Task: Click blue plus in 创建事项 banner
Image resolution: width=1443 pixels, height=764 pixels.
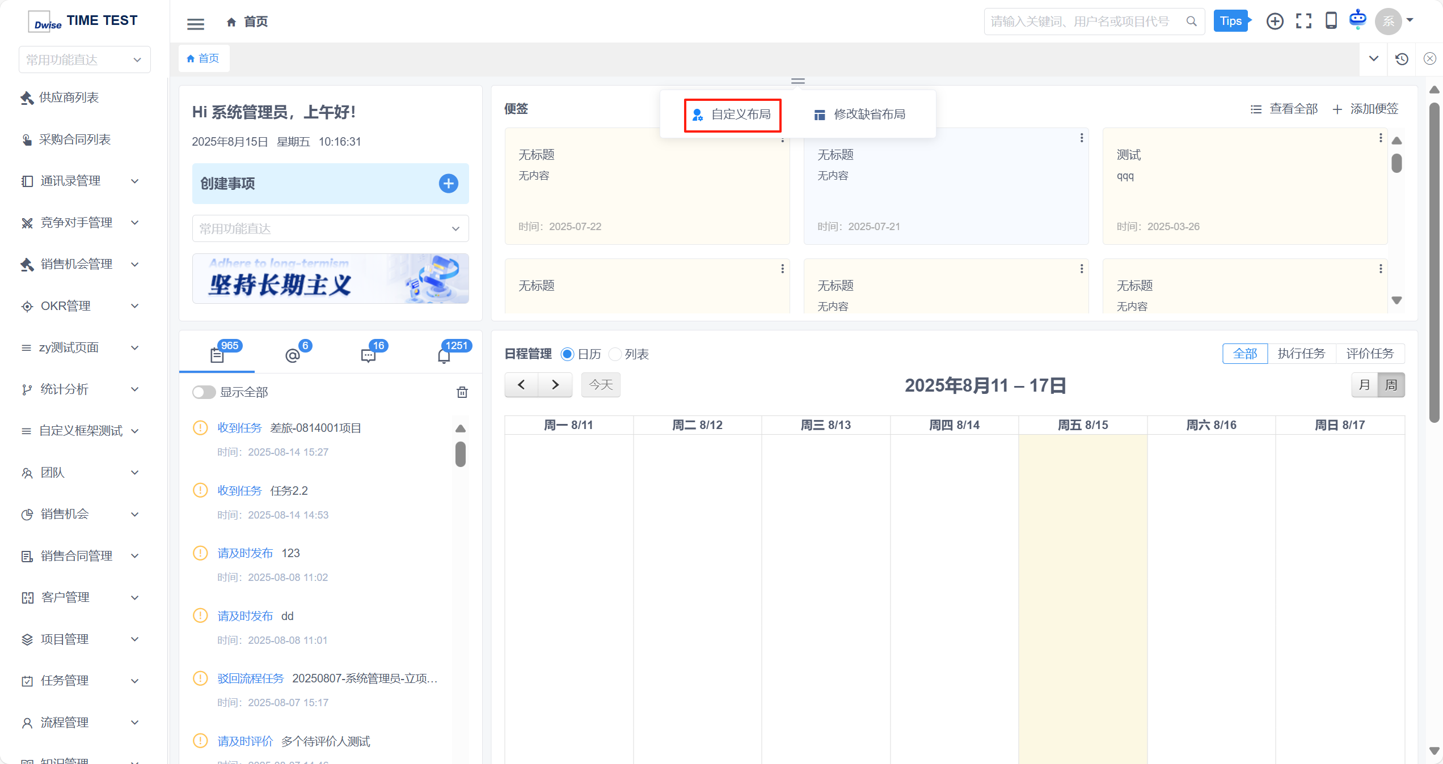Action: point(448,184)
